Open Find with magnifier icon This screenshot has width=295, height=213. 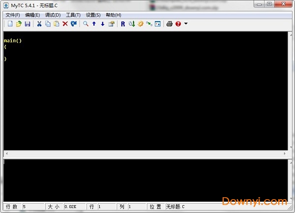86,24
